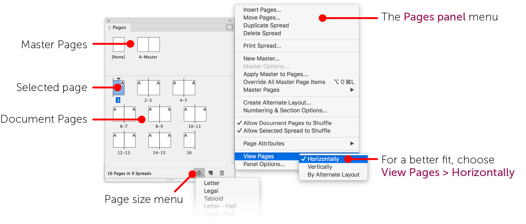The height and width of the screenshot is (224, 526).
Task: Choose Apply Master to Pages...
Action: pos(297,74)
